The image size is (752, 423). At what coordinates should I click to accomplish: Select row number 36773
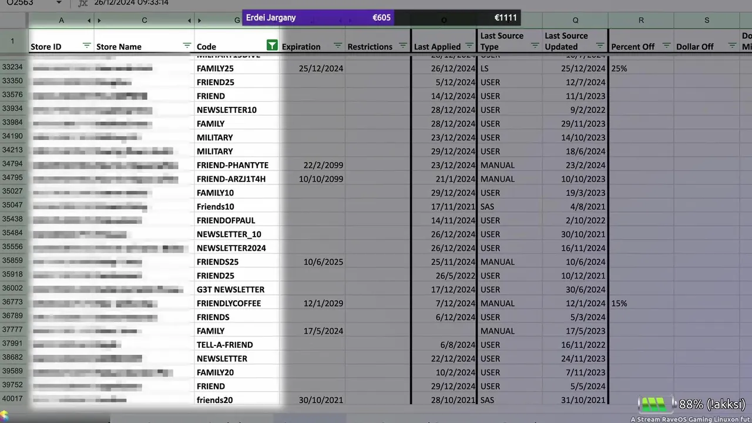(x=13, y=303)
